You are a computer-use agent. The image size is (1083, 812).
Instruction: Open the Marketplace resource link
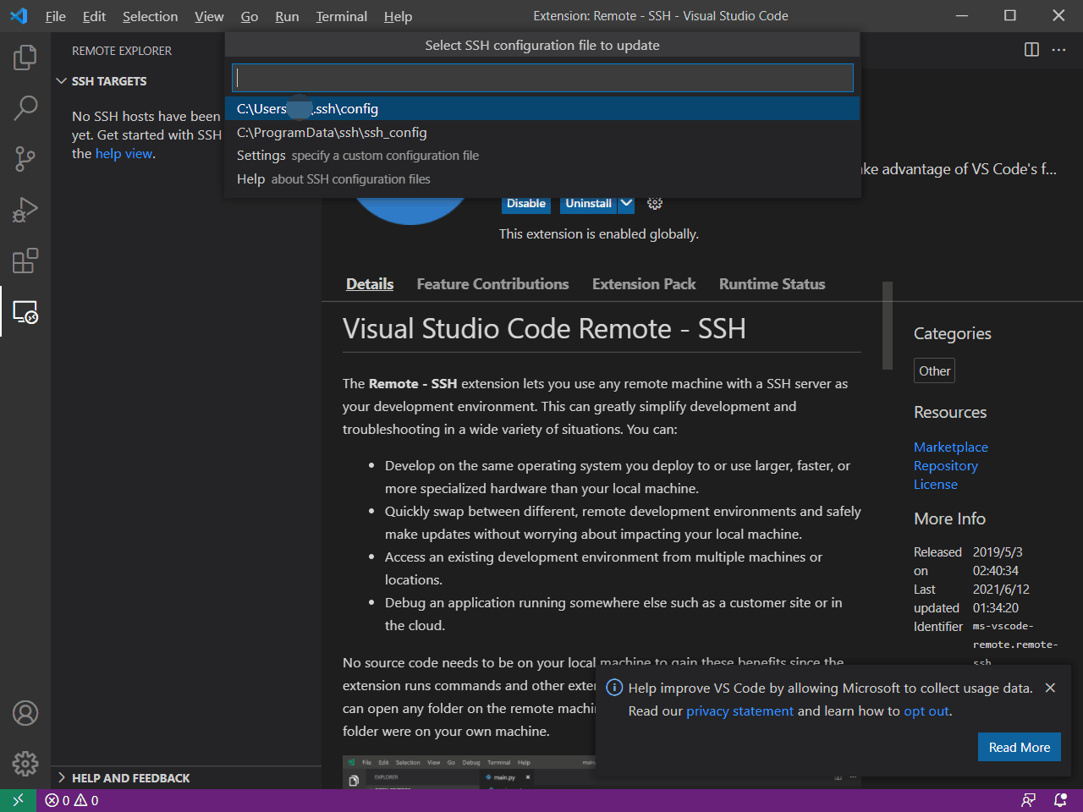951,447
